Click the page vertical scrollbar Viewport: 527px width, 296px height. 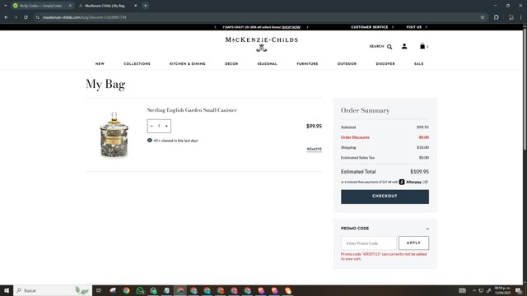[x=525, y=89]
